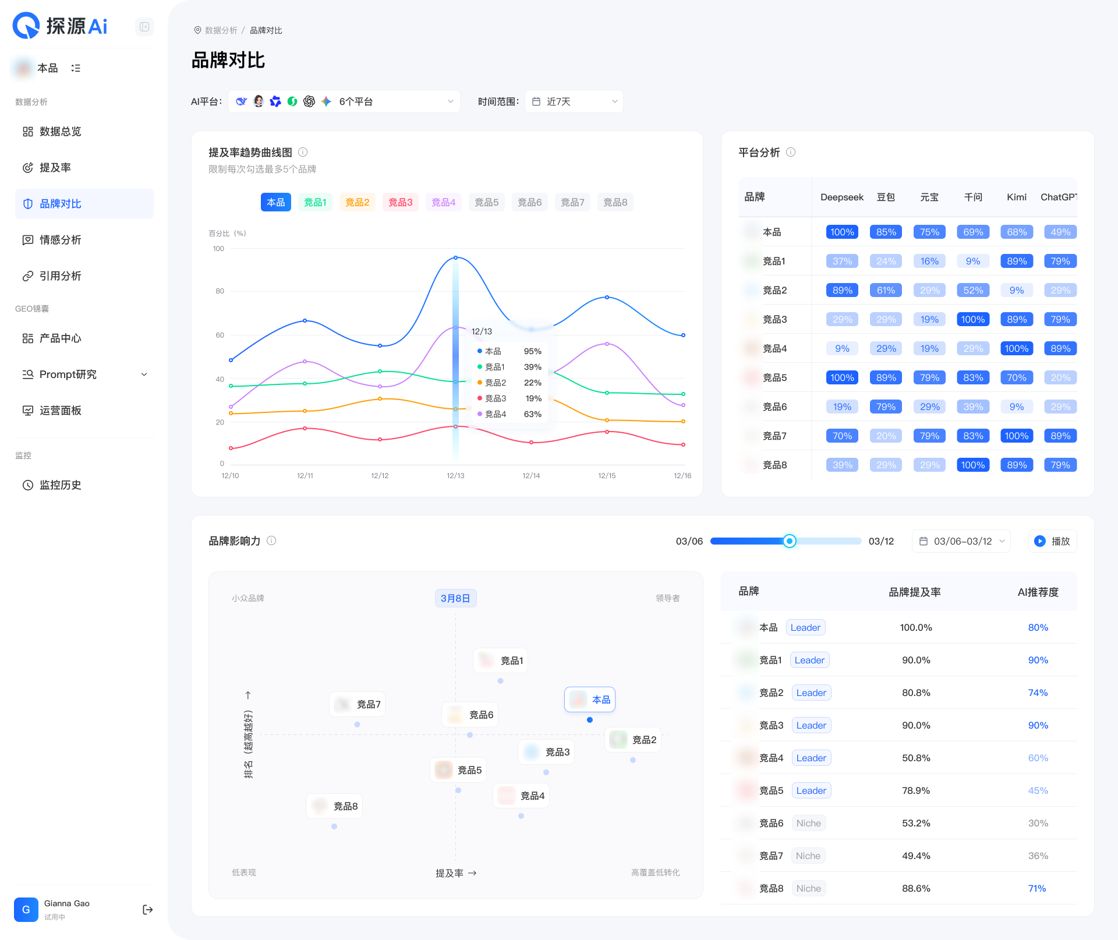Click the play icon labeled 播放
The image size is (1118, 940).
tap(1053, 541)
